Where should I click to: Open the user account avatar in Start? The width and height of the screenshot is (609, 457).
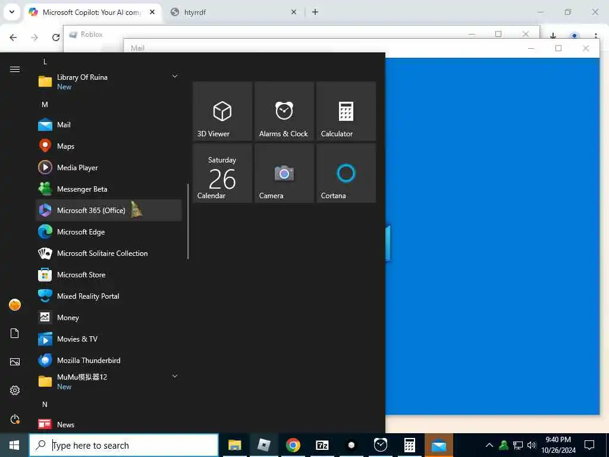[15, 305]
